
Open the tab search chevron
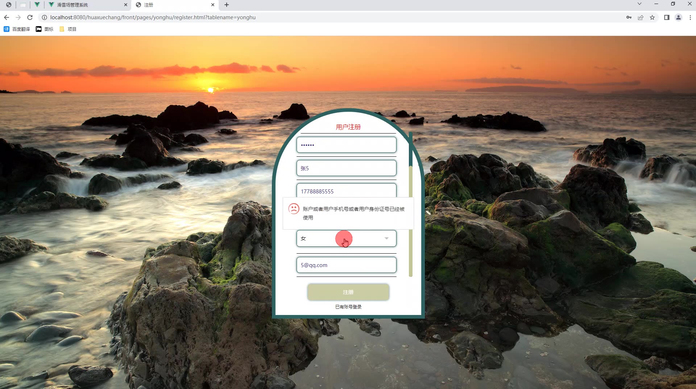[x=639, y=4]
